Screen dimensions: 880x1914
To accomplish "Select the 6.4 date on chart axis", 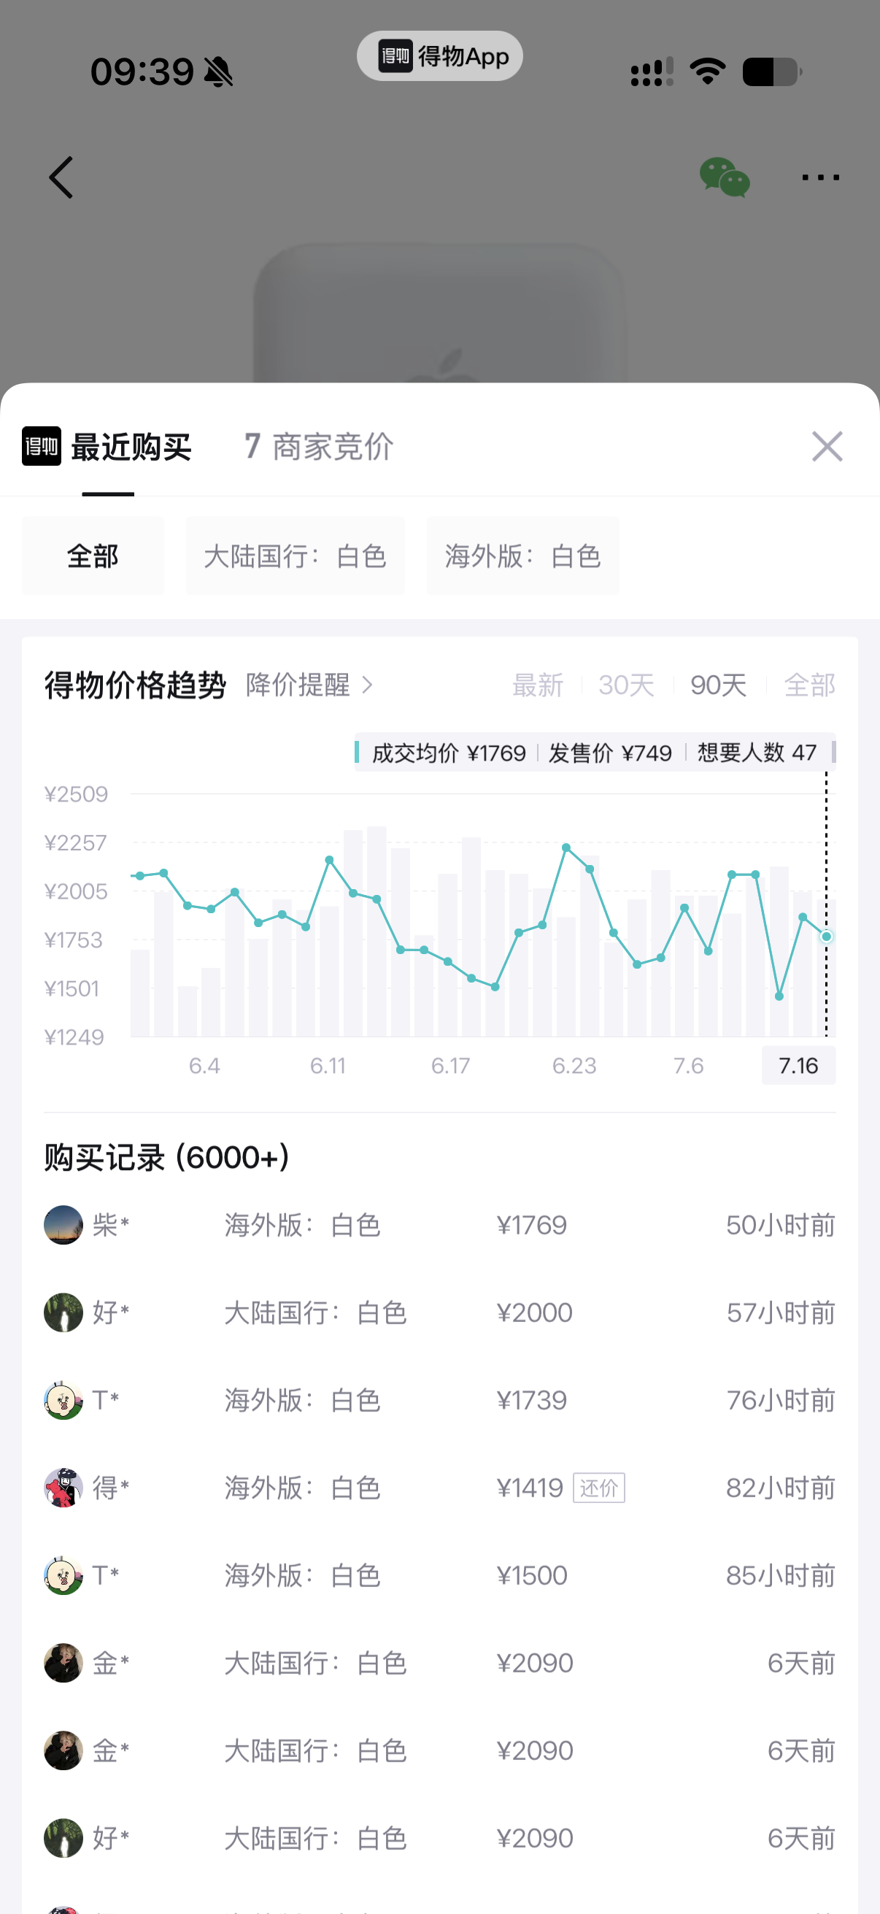I will point(204,1066).
